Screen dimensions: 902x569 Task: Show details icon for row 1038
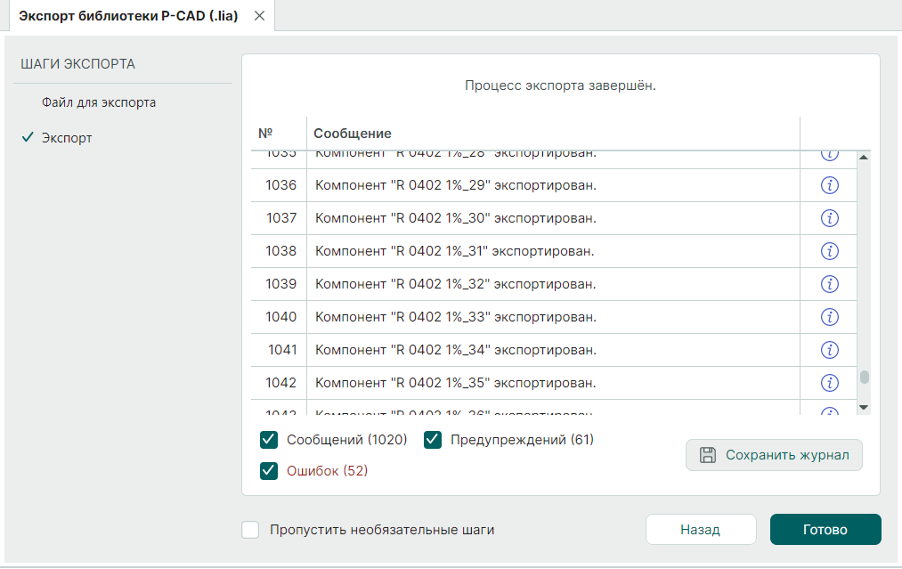point(829,251)
